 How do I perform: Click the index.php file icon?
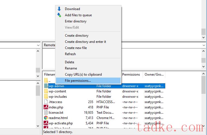46,107
